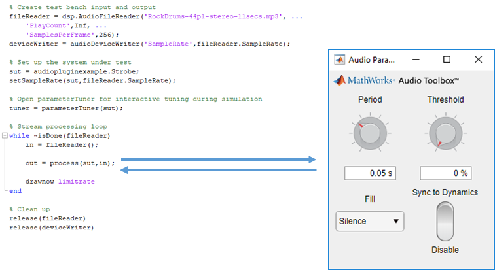This screenshot has width=495, height=270.
Task: Click the line 'sut = audiopluginexample.Strobe;'
Action: [x=74, y=71]
